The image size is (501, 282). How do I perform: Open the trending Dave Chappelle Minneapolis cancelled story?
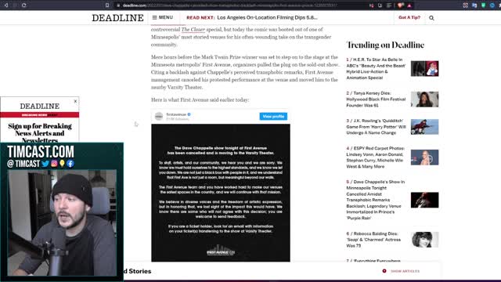[376, 200]
